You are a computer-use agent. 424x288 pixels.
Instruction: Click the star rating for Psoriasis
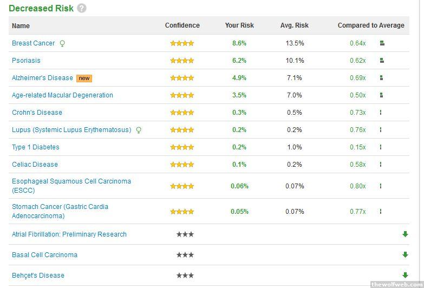point(182,61)
